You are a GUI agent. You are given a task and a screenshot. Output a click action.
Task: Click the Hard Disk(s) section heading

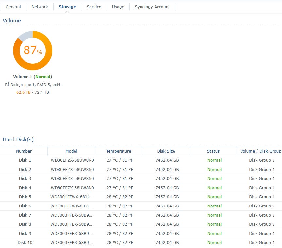[x=18, y=140]
